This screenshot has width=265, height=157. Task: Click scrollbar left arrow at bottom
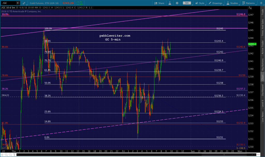pyautogui.click(x=17, y=154)
